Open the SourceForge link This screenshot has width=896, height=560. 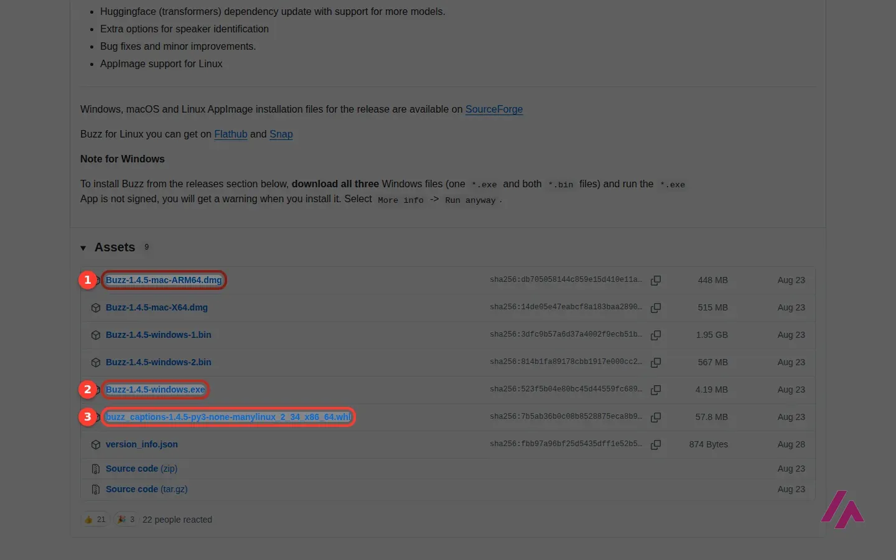click(x=494, y=109)
